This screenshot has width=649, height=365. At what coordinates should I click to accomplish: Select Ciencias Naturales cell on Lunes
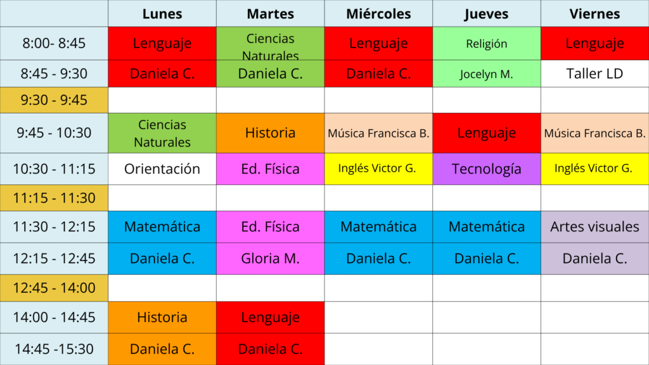click(x=162, y=133)
